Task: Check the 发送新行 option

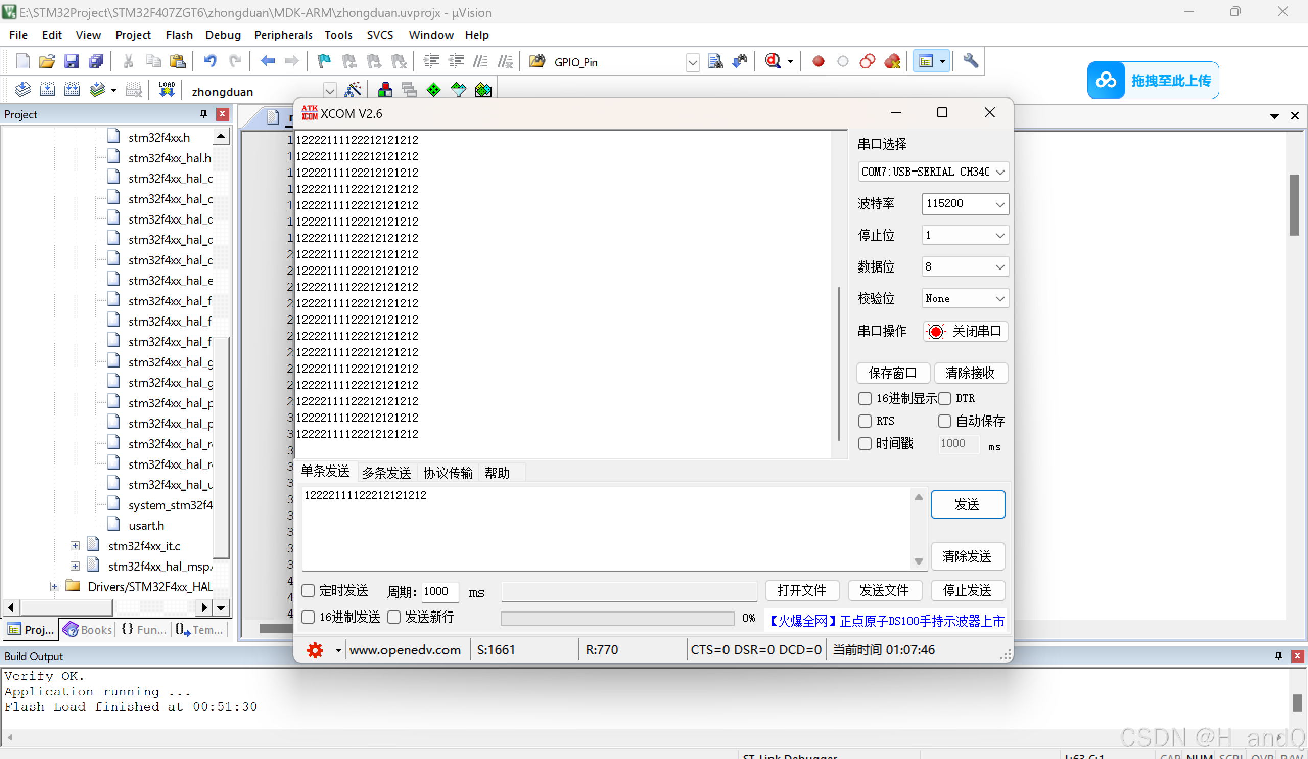Action: 394,617
